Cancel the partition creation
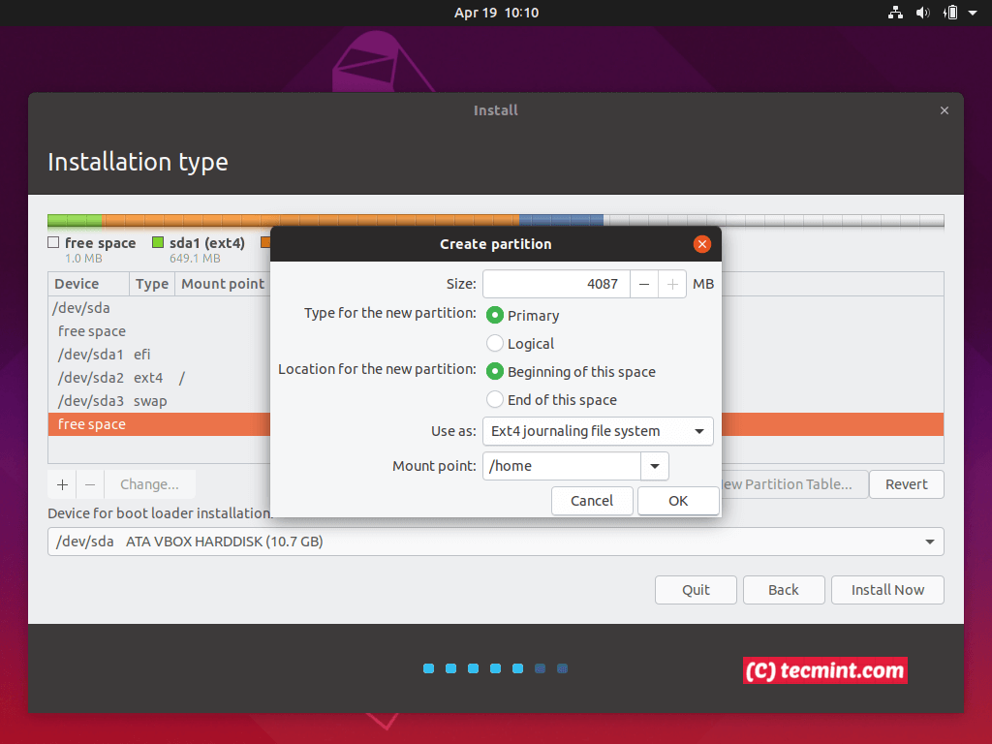992x744 pixels. [592, 501]
